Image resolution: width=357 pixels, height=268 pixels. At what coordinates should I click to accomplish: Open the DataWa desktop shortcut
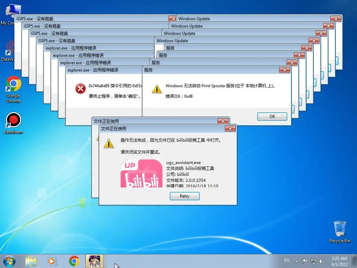(8, 51)
